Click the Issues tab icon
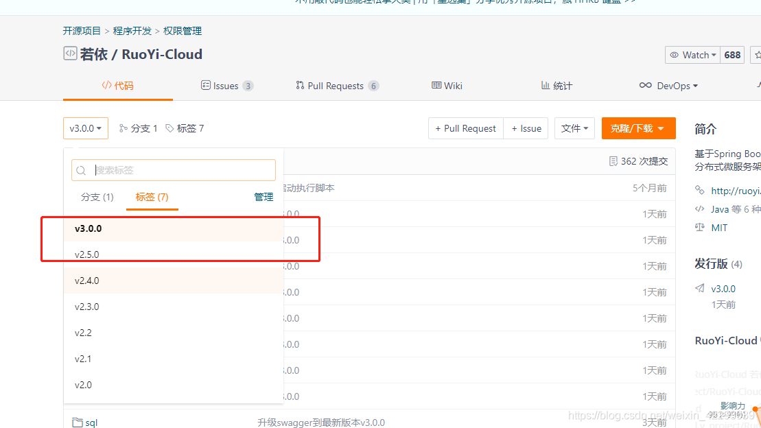Viewport: 761px width, 428px height. click(206, 86)
